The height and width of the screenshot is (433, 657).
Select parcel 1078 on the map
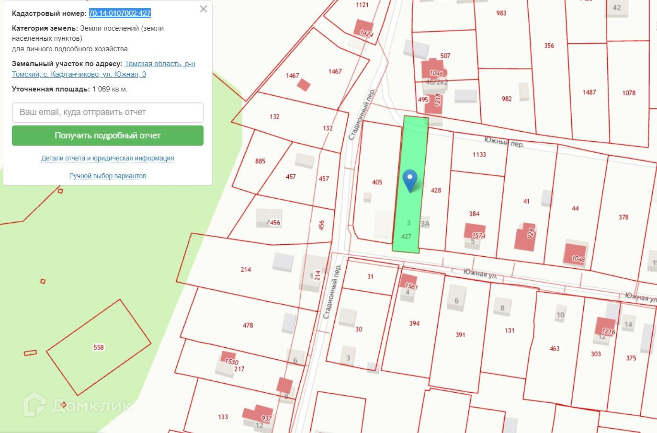point(629,92)
